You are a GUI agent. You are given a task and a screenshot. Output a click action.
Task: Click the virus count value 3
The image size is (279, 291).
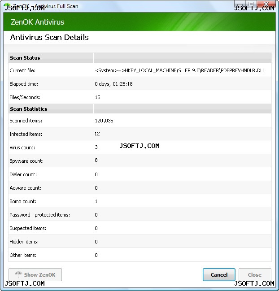[96, 147]
